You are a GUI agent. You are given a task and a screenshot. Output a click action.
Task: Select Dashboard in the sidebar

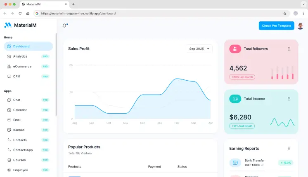pyautogui.click(x=28, y=47)
